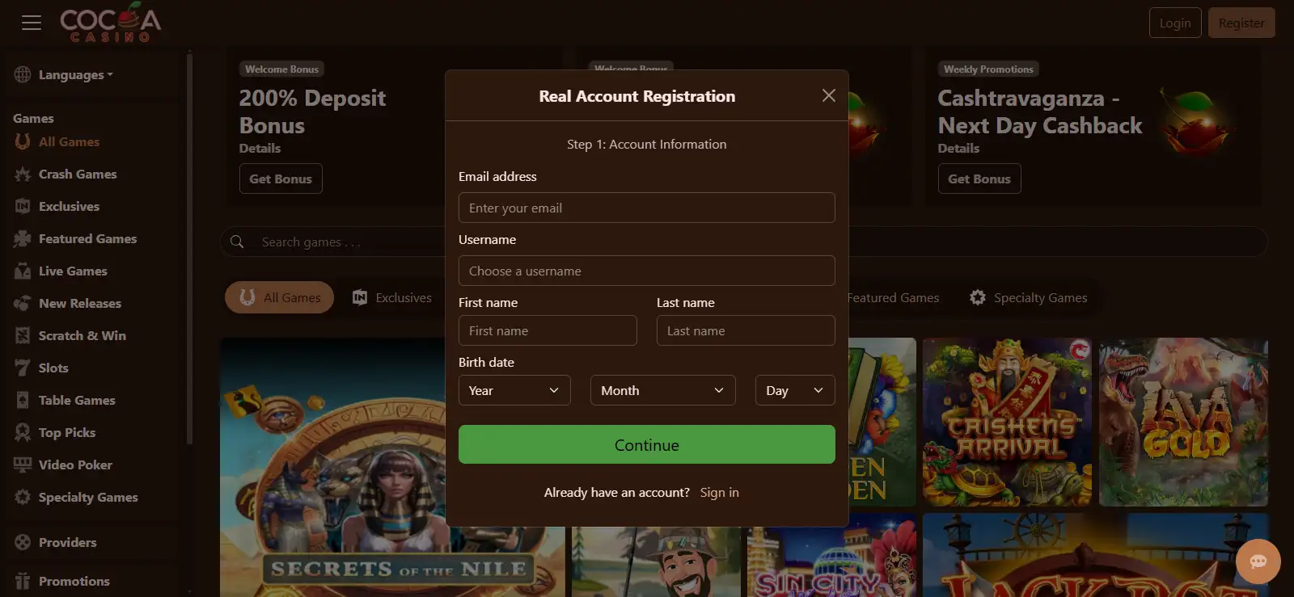Click the Scratch & Win sidebar icon

point(23,335)
